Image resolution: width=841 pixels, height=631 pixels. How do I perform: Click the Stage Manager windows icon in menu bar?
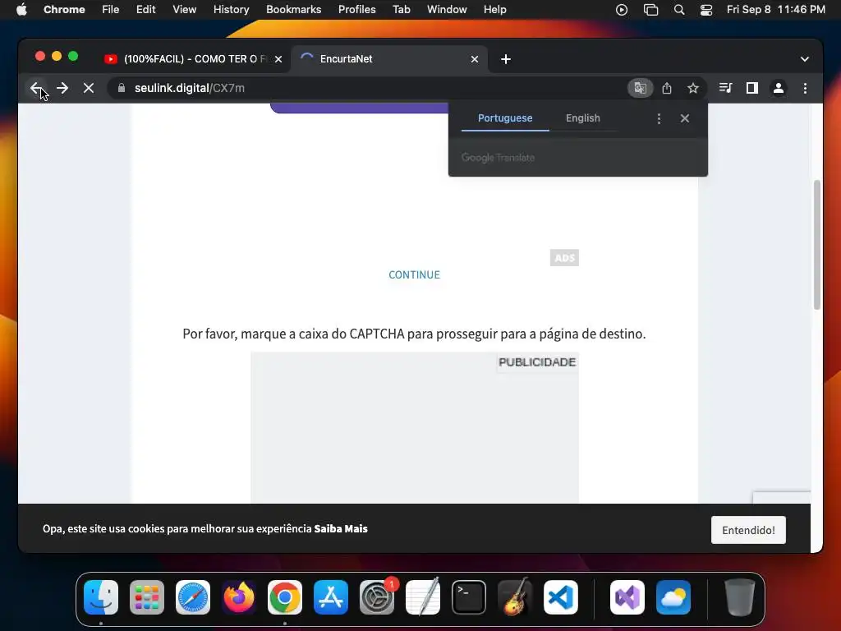[650, 10]
